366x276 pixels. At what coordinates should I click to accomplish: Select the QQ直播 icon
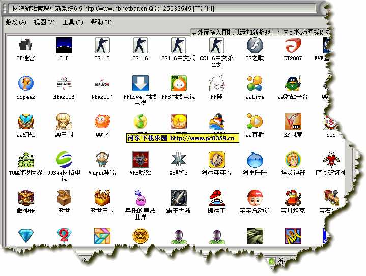(x=255, y=121)
